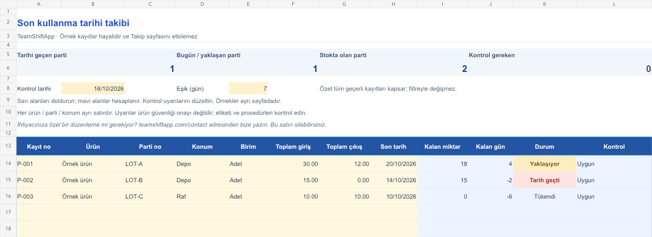
Task: Select expiry date cell 14/10/2026
Action: tap(393, 180)
